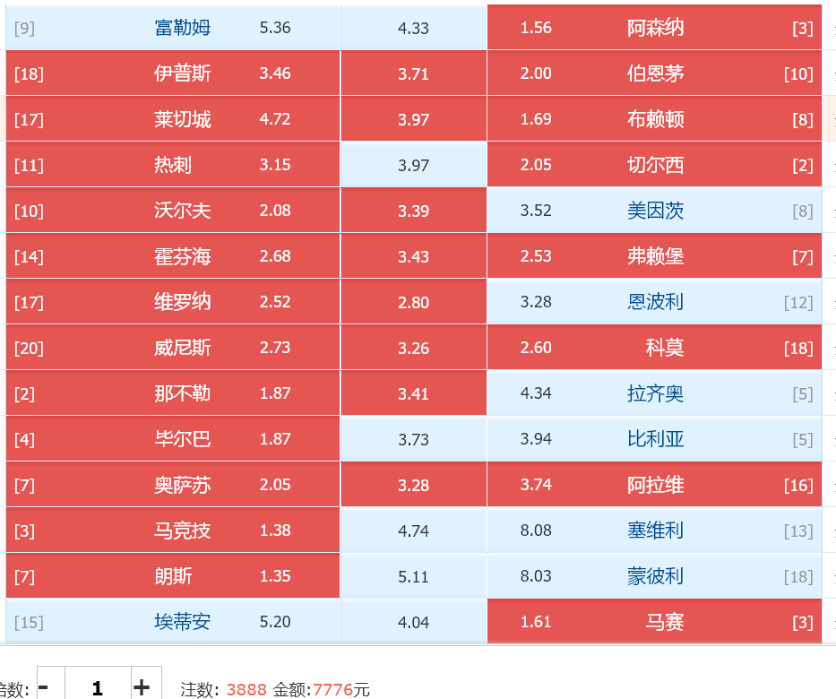Select draw 3.73 in 毕尔巴 row
The height and width of the screenshot is (699, 836).
[x=414, y=439]
